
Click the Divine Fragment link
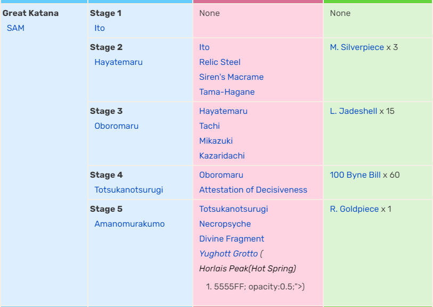[232, 239]
